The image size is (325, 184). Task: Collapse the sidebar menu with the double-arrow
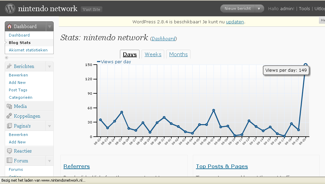[x=7, y=57]
